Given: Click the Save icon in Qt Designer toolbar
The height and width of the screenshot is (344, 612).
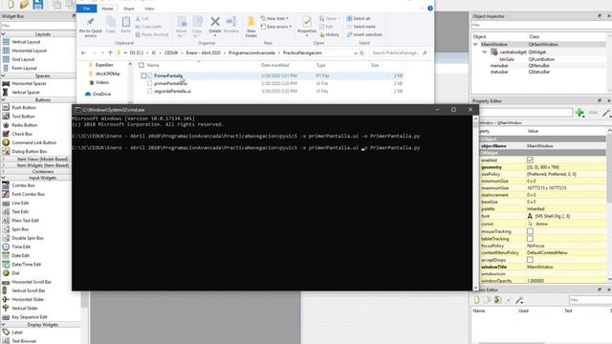Looking at the screenshot, I should (x=38, y=4).
